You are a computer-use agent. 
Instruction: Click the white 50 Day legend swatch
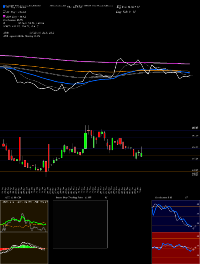[4, 12]
